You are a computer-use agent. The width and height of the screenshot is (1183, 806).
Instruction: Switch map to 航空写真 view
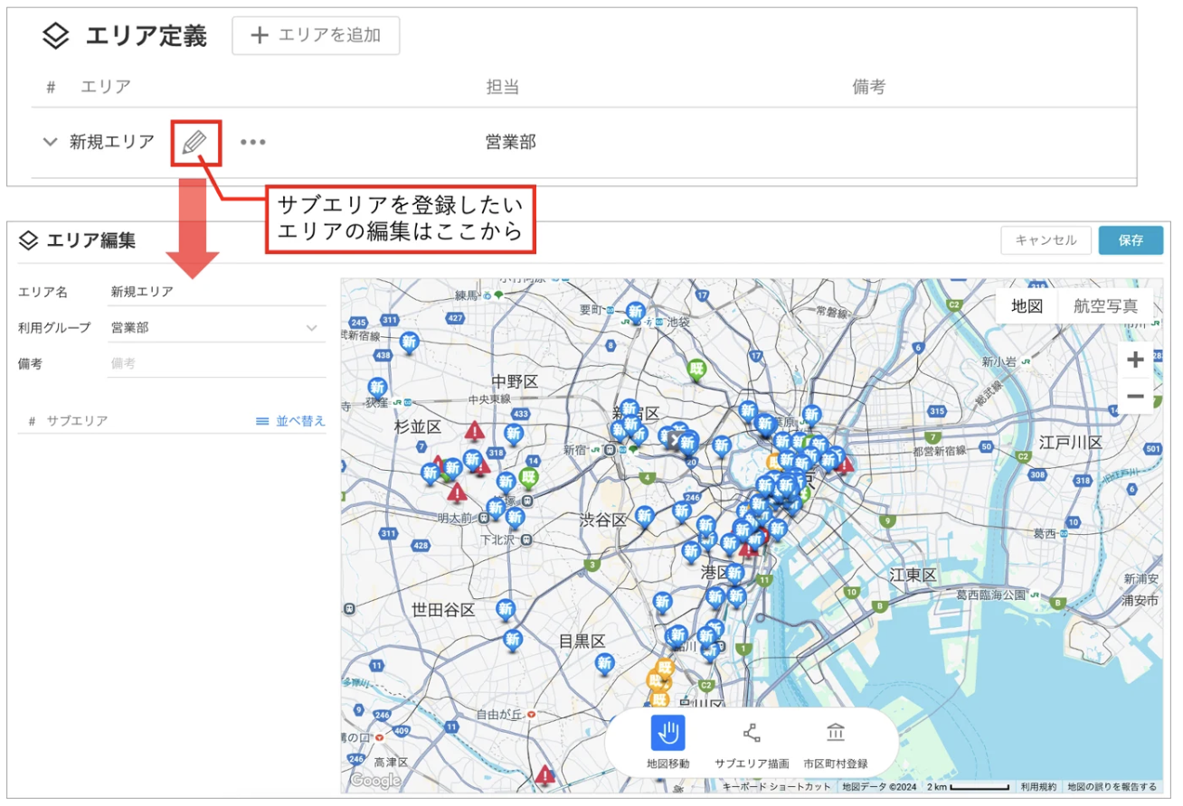1106,306
